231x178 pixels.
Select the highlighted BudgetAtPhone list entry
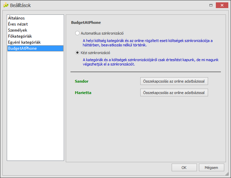tap(22, 48)
